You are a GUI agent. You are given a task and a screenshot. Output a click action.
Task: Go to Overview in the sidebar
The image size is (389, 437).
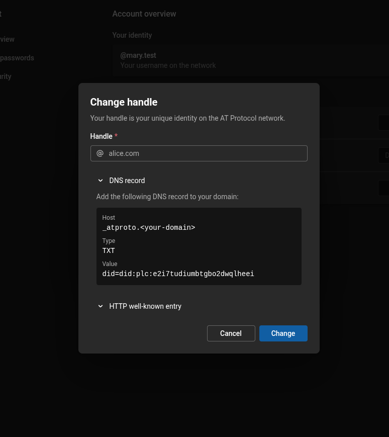tap(7, 39)
